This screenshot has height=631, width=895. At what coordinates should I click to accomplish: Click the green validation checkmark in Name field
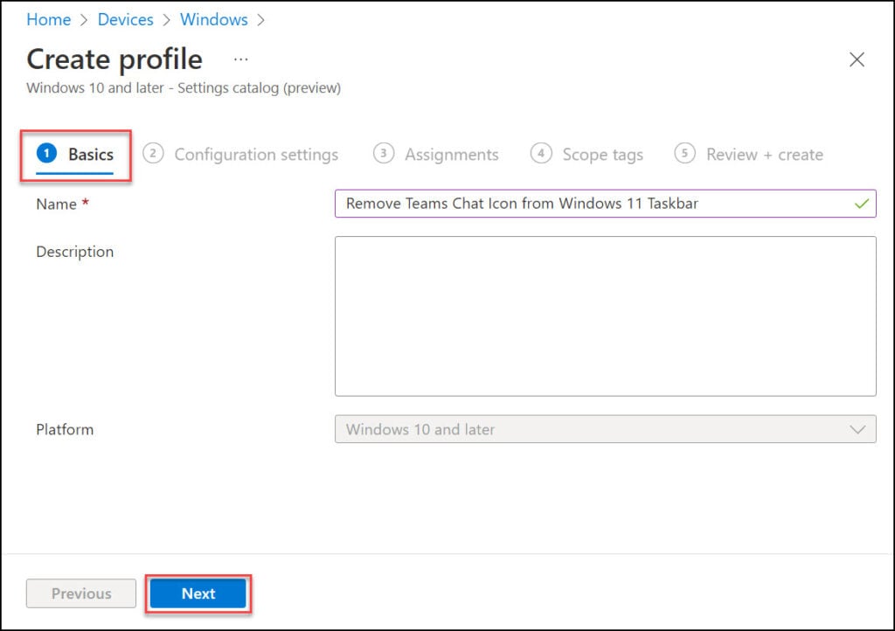point(862,204)
